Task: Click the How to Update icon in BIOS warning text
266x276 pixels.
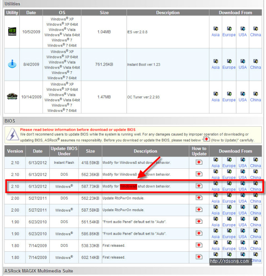Action: (x=206, y=139)
